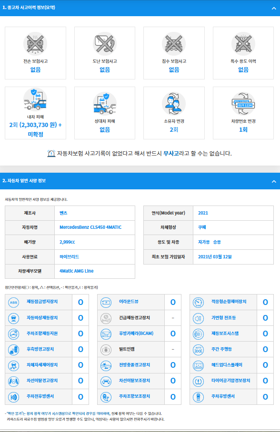Select the MercedesBenz CLS450 4MATIC model name
The image size is (280, 432).
coord(90,227)
